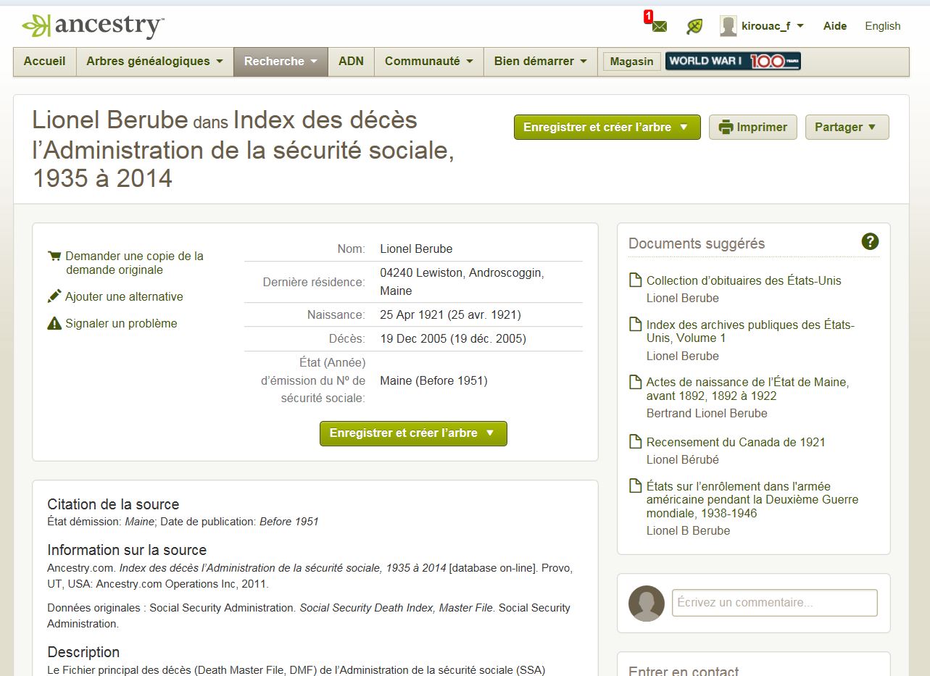Click the shopping cart icon for original request
Screen dimensions: 930x676
pyautogui.click(x=54, y=256)
